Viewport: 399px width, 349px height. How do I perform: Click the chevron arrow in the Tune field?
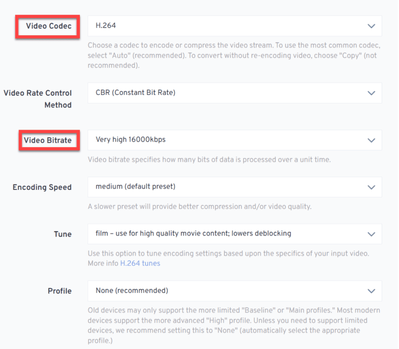tap(371, 234)
